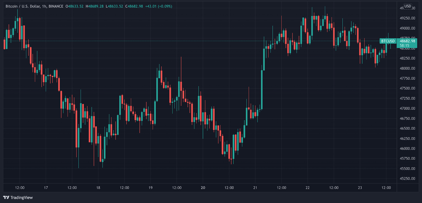Click the low value L48633.52 in legend
This screenshot has height=203, width=422.
(114, 6)
